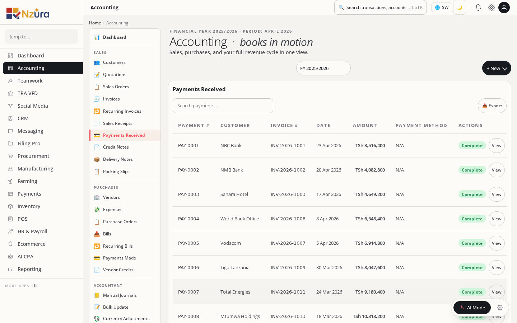Expand More Apps section
The height and width of the screenshot is (323, 517).
pyautogui.click(x=22, y=286)
